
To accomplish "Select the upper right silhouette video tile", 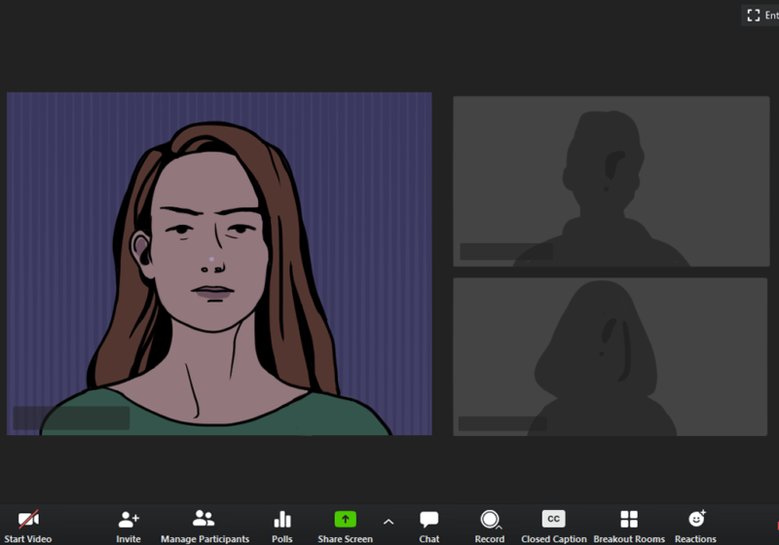I will 611,180.
